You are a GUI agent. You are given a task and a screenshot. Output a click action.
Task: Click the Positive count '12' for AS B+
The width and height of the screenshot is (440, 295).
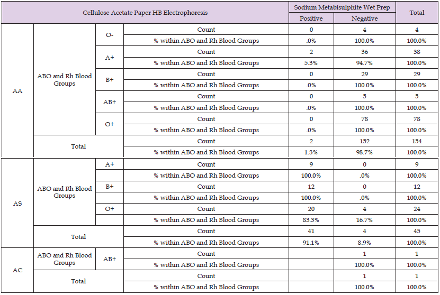[311, 187]
